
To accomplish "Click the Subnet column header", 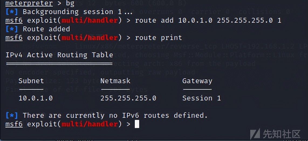I will (x=31, y=81).
